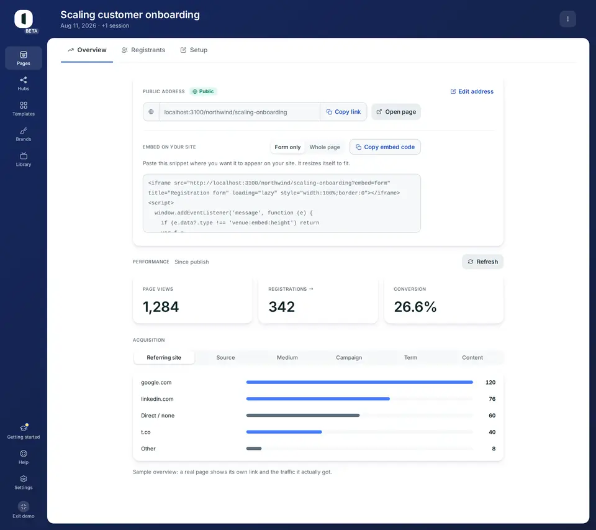Click the arrow next to Registrations
This screenshot has height=530, width=596.
click(311, 289)
